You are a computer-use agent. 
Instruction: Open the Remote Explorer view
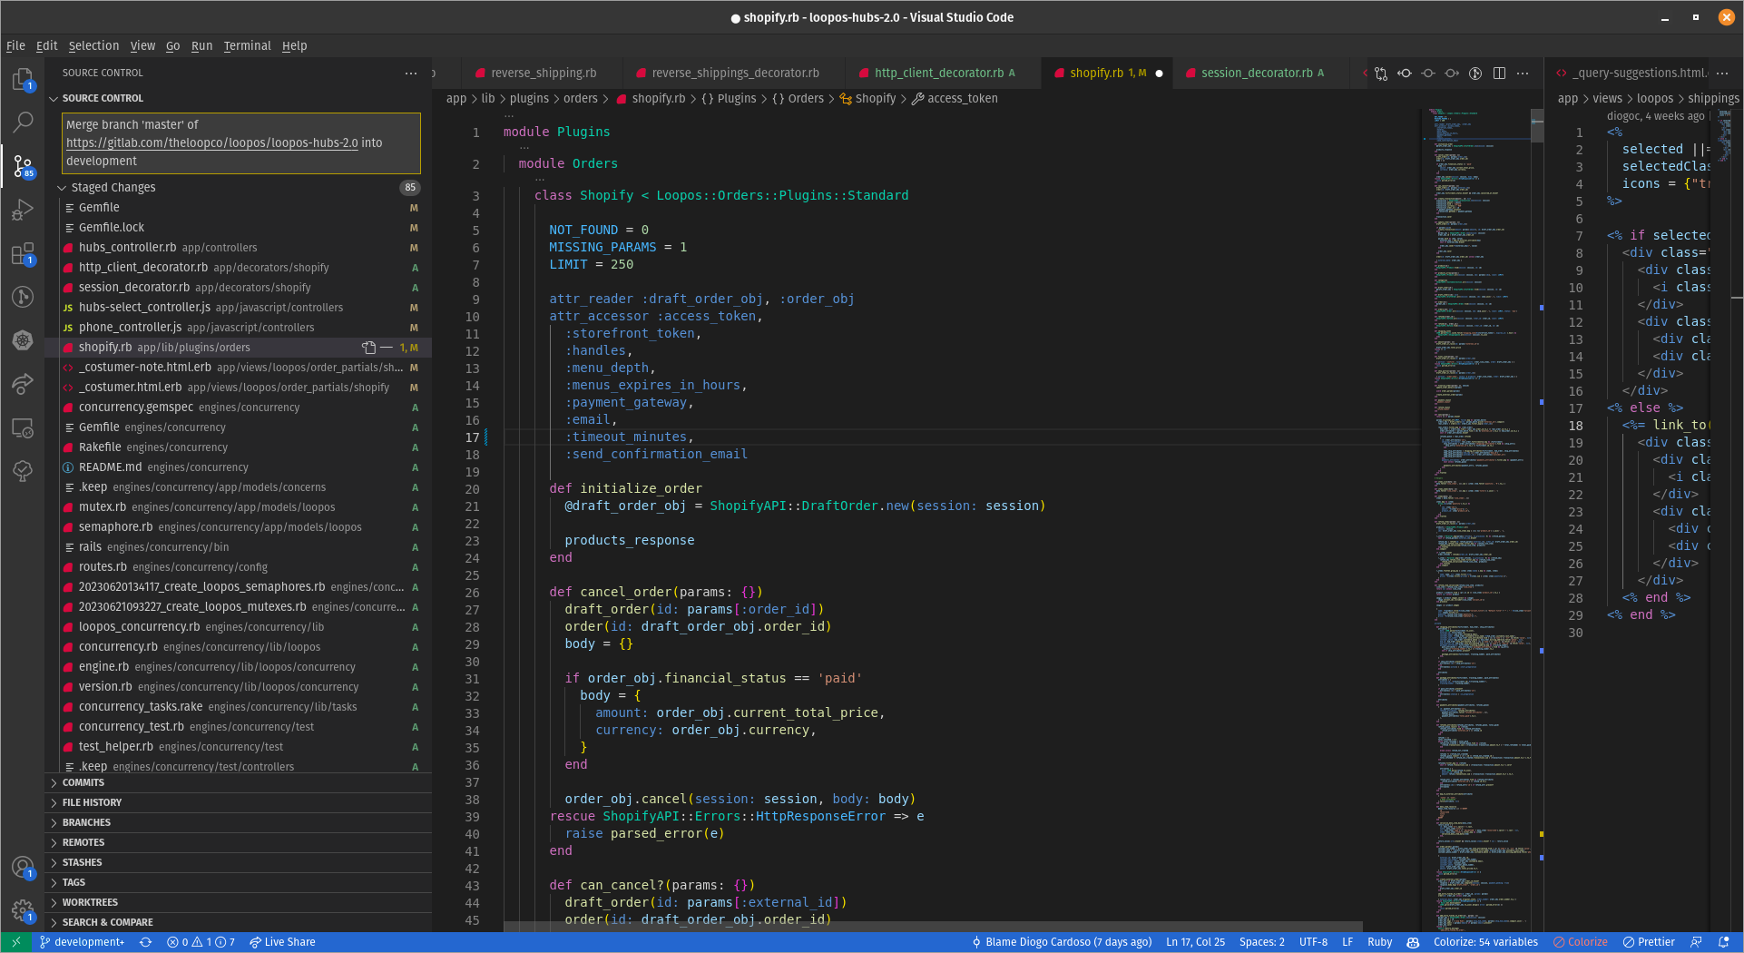pos(23,427)
